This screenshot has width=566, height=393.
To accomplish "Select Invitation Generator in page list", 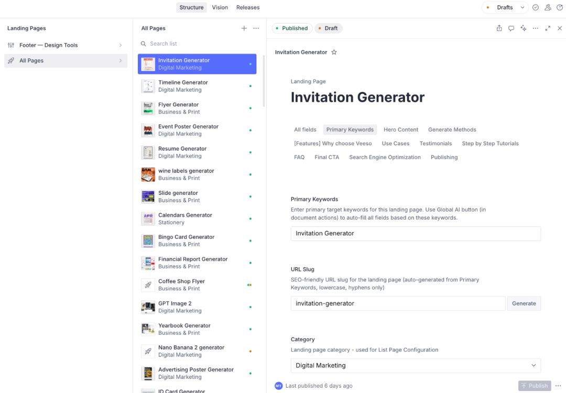I will (197, 64).
